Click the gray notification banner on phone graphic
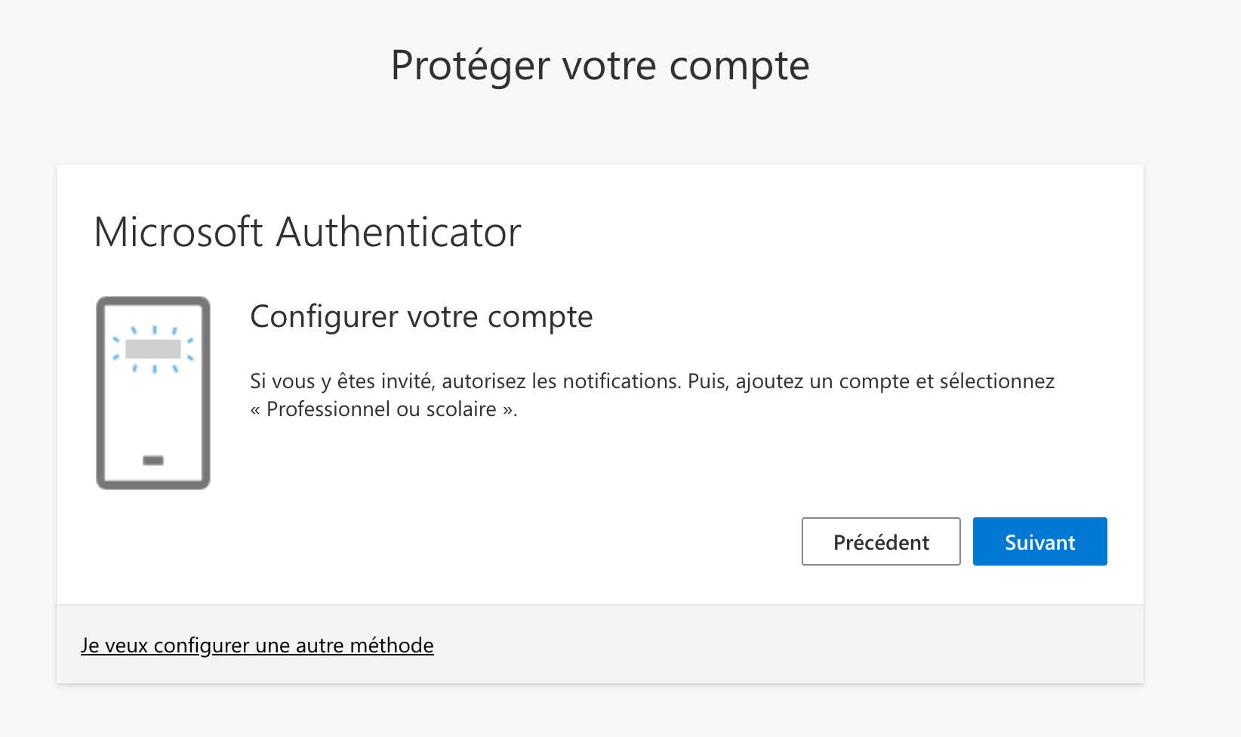The width and height of the screenshot is (1241, 737). click(153, 349)
